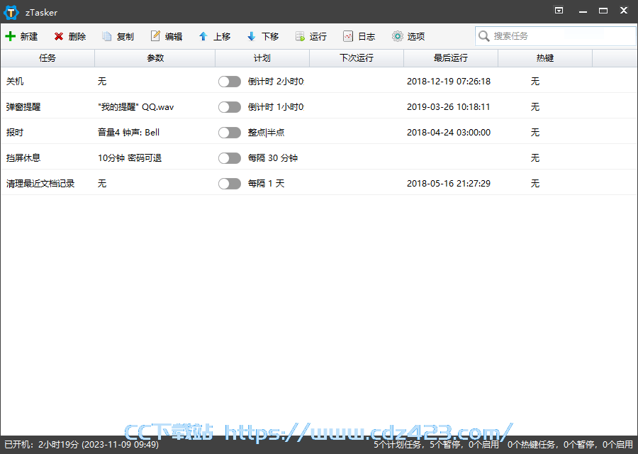Turn on the 挡屏休息 task switch
Image resolution: width=638 pixels, height=454 pixels.
pos(230,158)
